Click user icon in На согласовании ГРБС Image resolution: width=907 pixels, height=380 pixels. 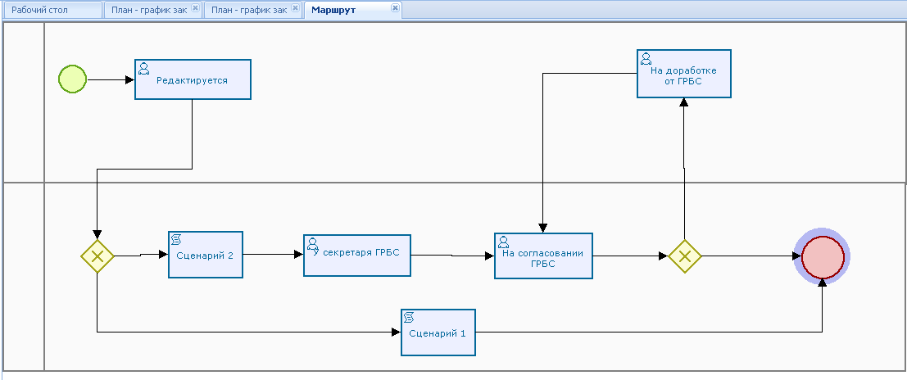pos(503,242)
